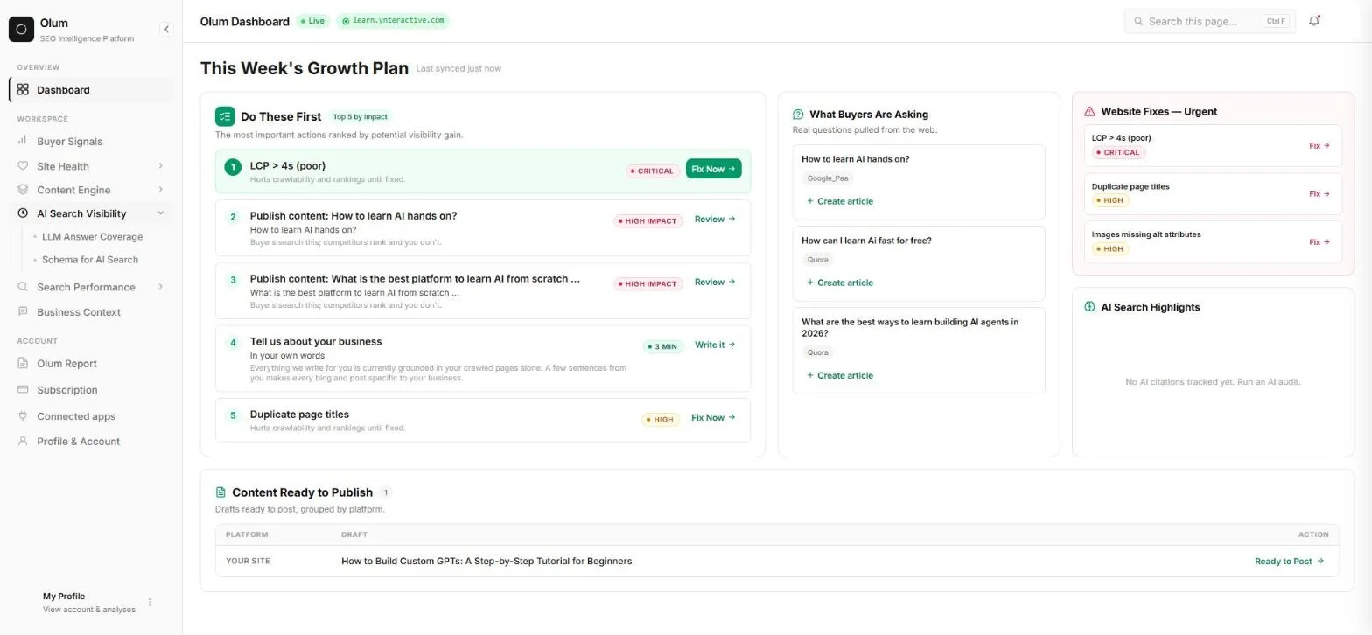The width and height of the screenshot is (1372, 635).
Task: Review 'best platform to learn AI from scratch' item
Action: coord(715,283)
